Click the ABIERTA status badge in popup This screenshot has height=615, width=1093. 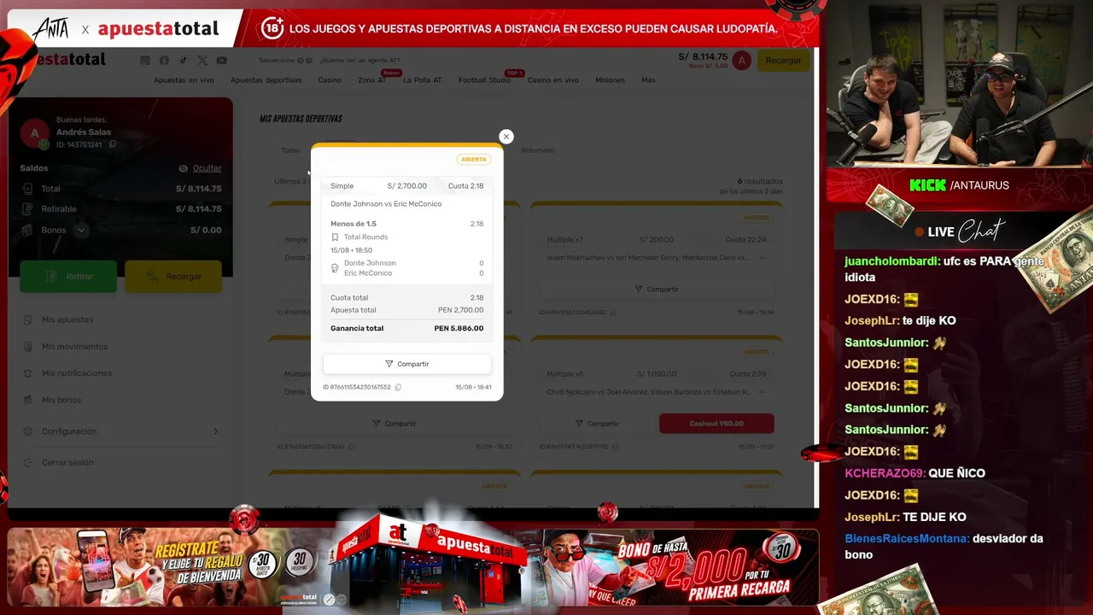473,160
